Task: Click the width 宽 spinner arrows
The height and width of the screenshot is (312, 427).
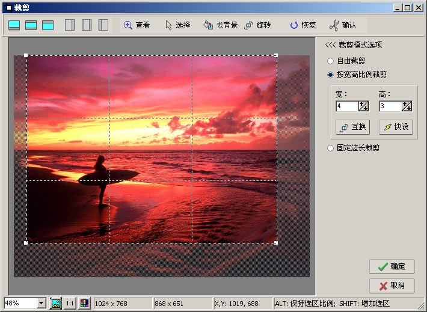Action: click(x=363, y=106)
